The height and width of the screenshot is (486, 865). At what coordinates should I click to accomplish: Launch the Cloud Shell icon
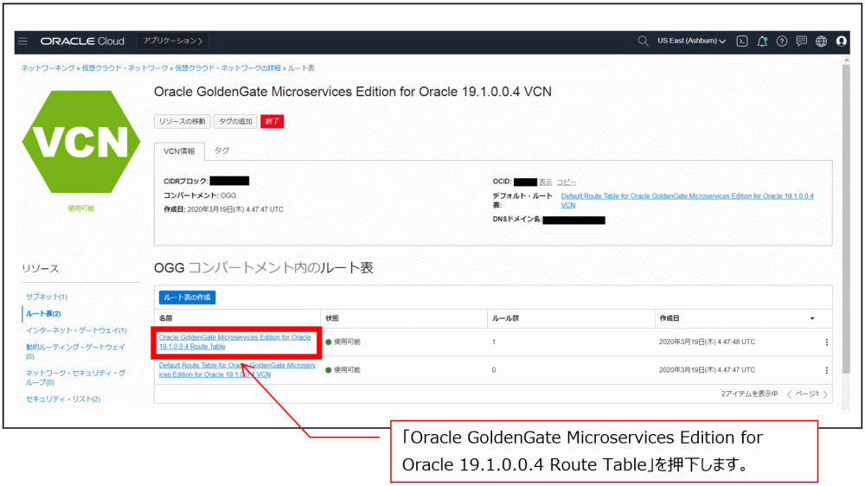pyautogui.click(x=742, y=42)
